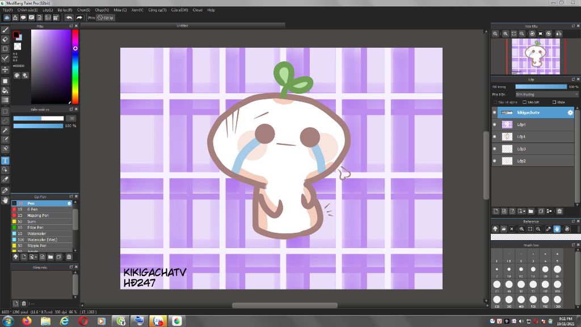This screenshot has width=581, height=327.
Task: Click delete brush trash icon in brush panel
Action: [x=69, y=257]
